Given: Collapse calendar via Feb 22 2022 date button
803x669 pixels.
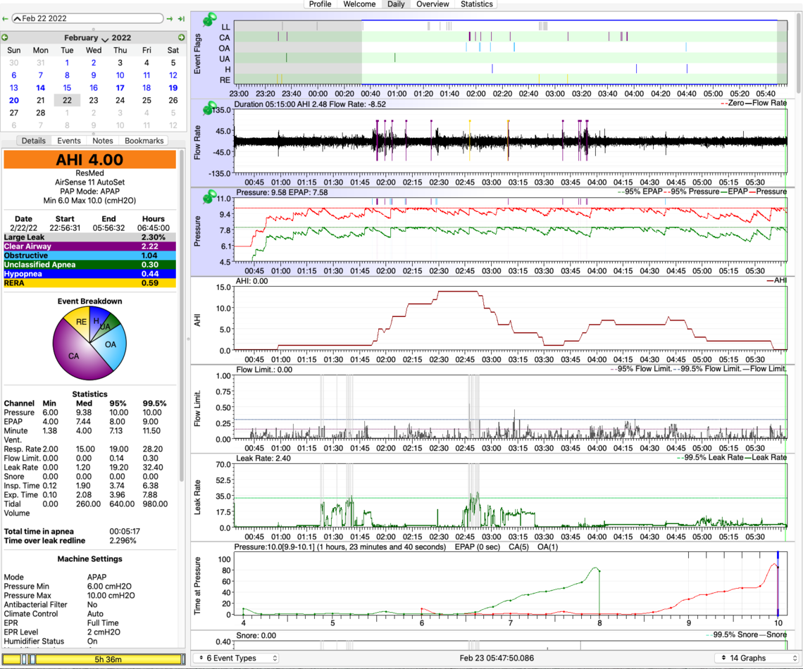Looking at the screenshot, I should click(x=87, y=18).
